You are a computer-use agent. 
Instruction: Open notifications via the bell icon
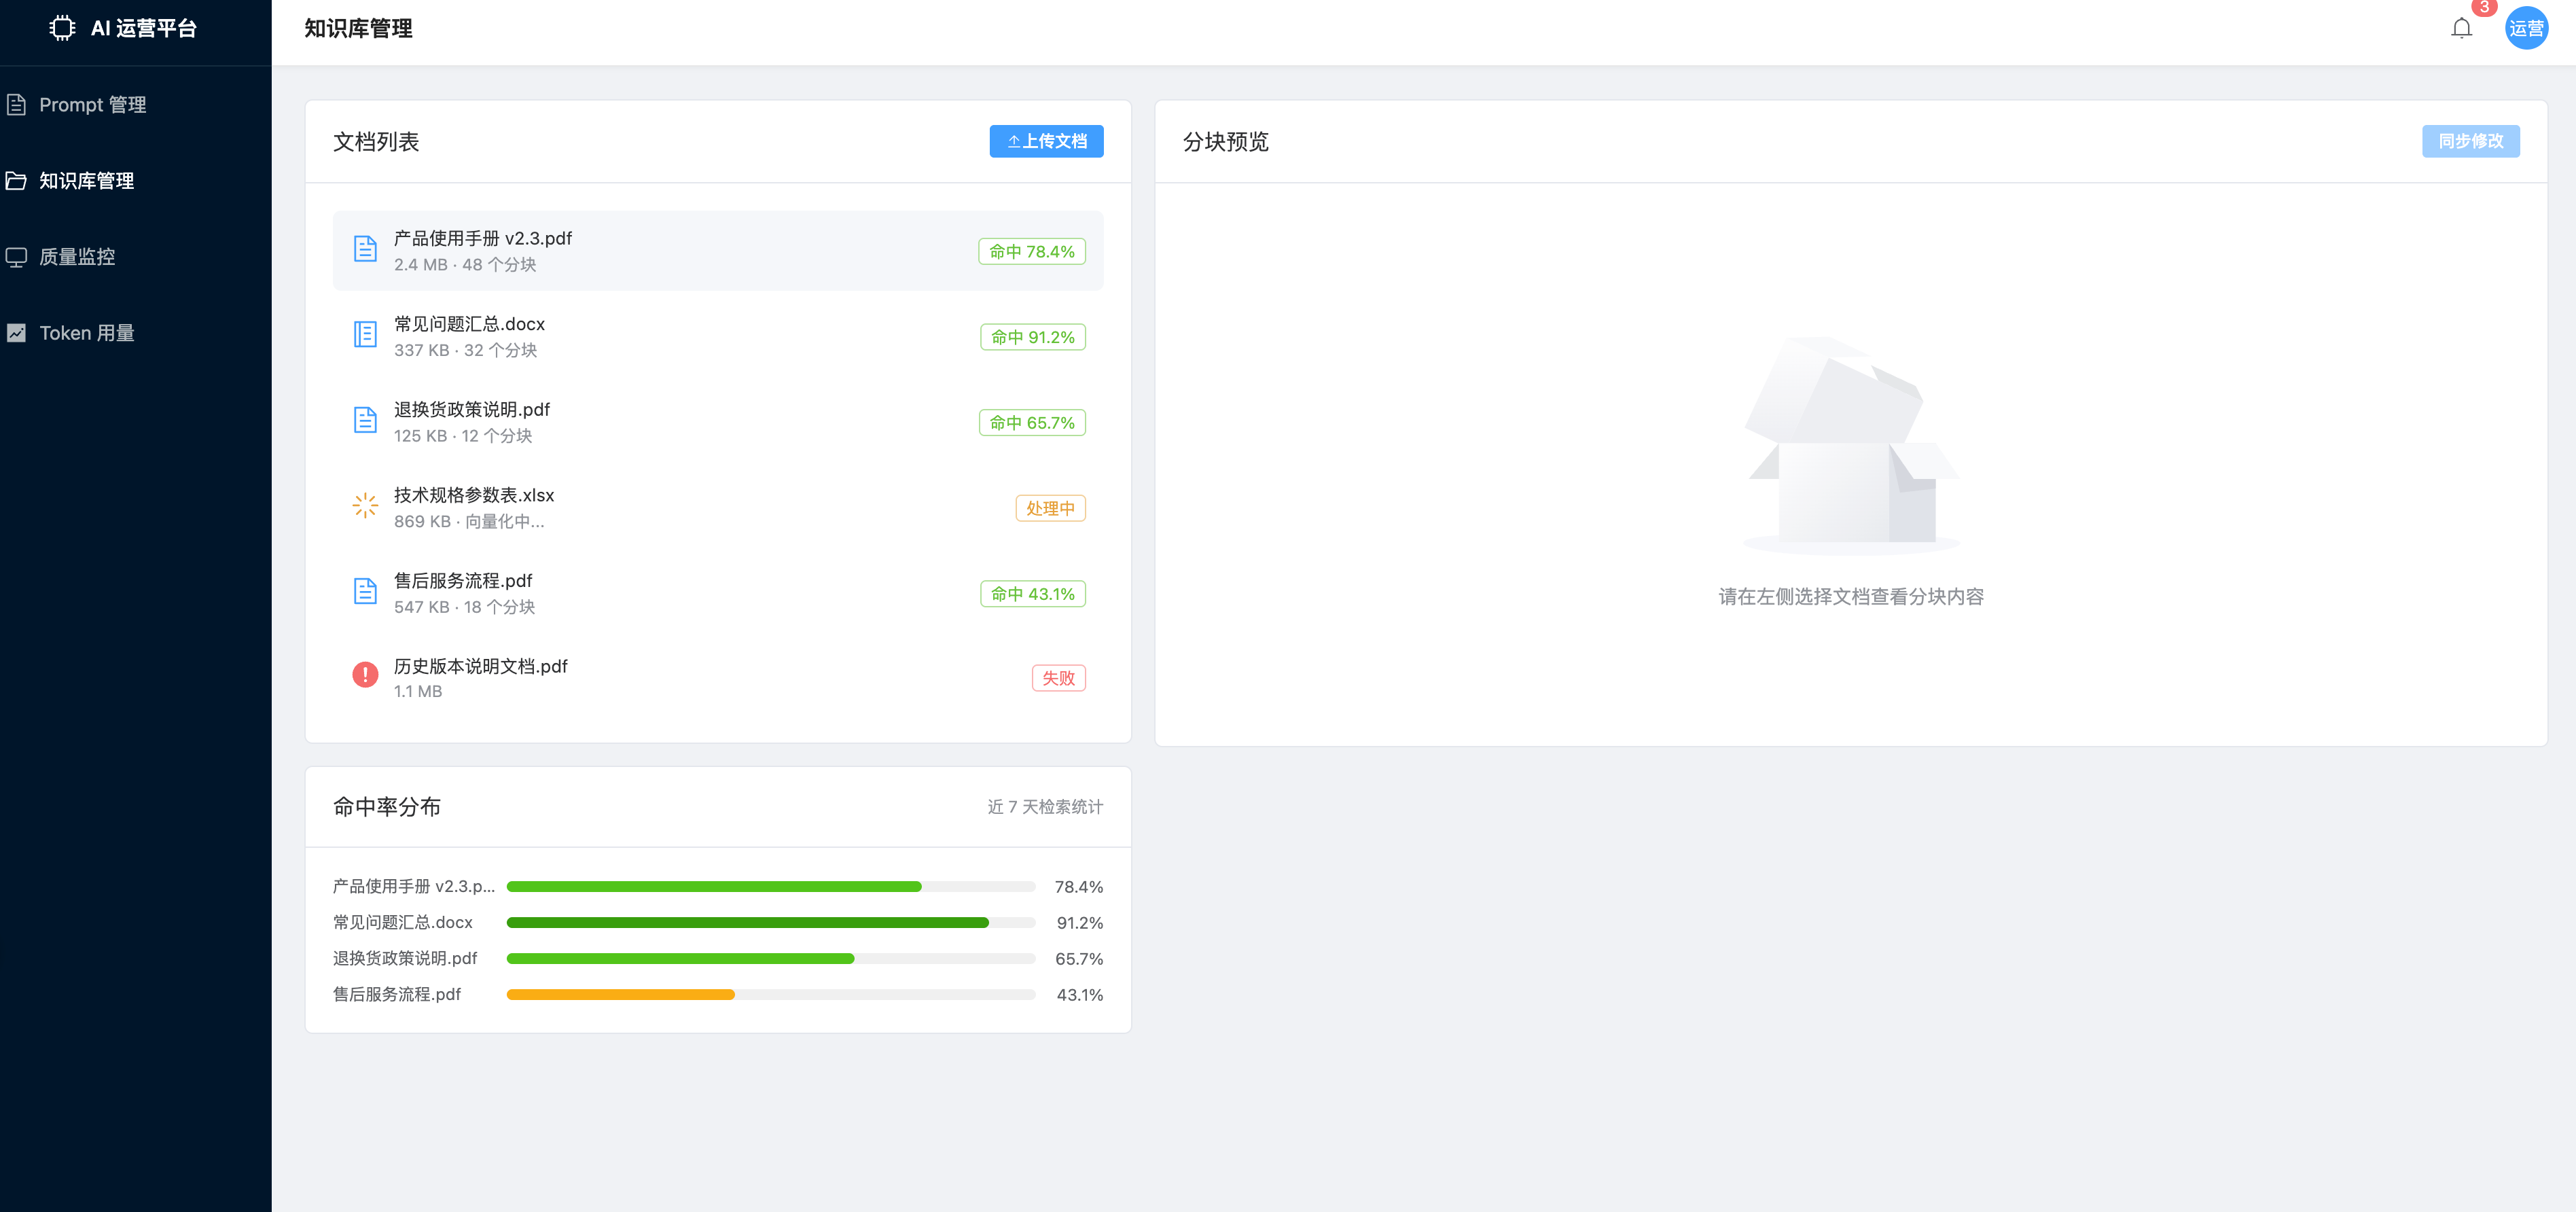click(x=2461, y=29)
